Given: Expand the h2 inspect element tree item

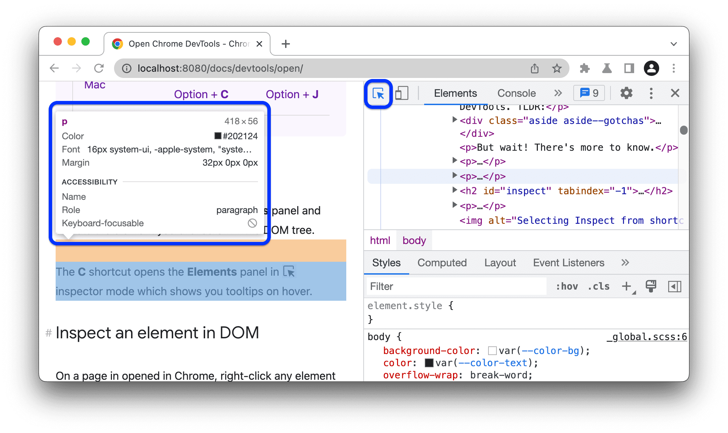Looking at the screenshot, I should coord(452,191).
